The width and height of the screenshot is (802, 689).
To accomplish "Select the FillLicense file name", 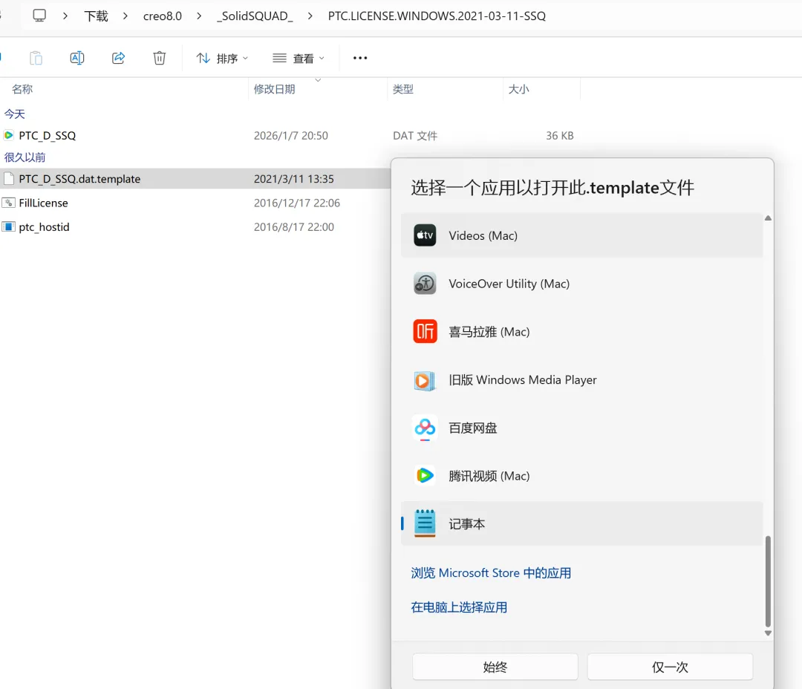I will [x=44, y=203].
